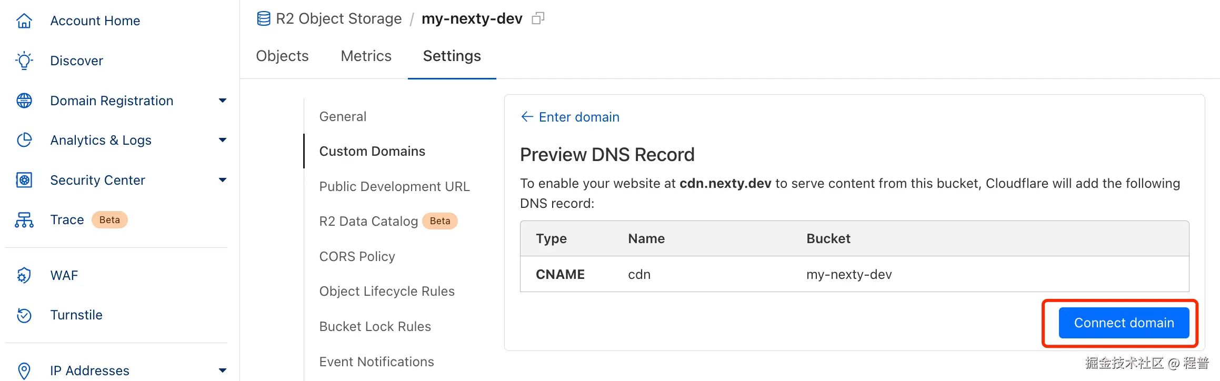
Task: Click the WAF shield icon
Action: 24,275
